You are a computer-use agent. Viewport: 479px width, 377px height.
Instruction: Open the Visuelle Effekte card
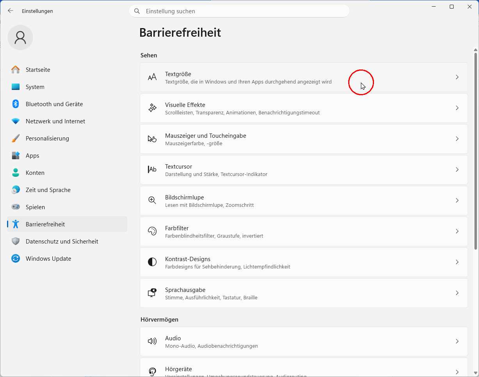pyautogui.click(x=304, y=108)
